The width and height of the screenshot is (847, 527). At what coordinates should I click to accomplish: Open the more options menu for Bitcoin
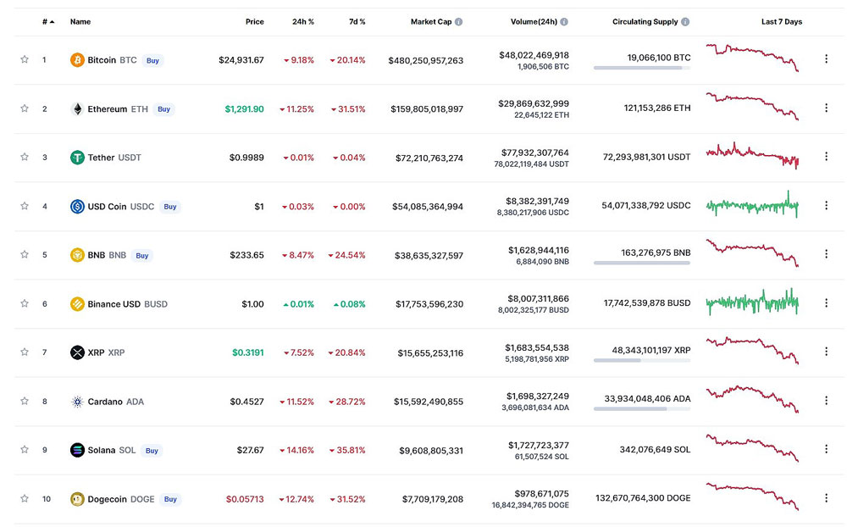coord(826,59)
